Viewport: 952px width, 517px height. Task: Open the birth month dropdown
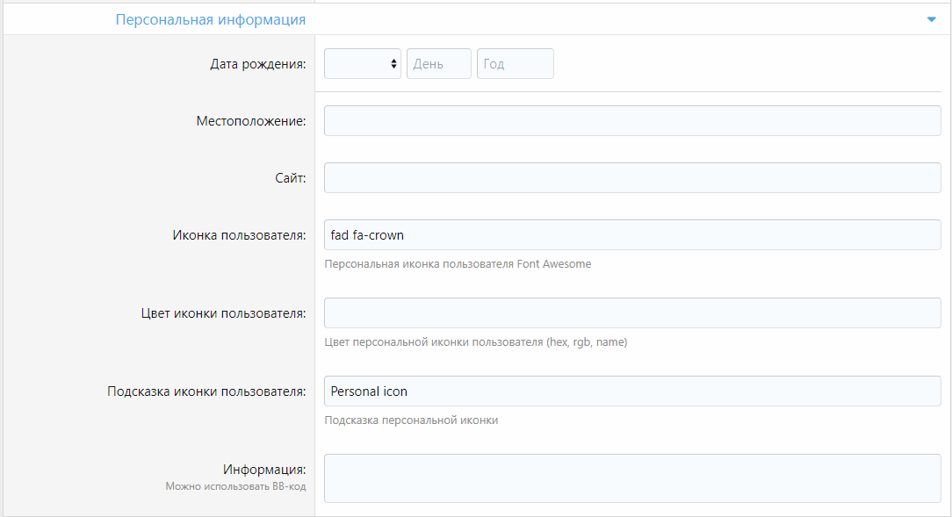click(362, 64)
